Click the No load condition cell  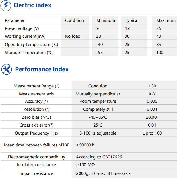(73, 36)
